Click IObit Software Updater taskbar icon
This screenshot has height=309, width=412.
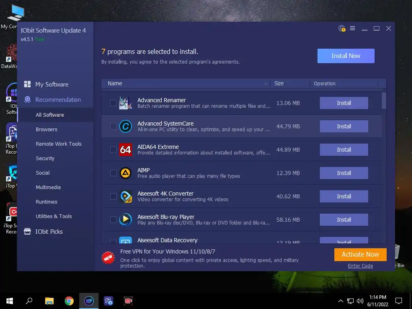[89, 301]
